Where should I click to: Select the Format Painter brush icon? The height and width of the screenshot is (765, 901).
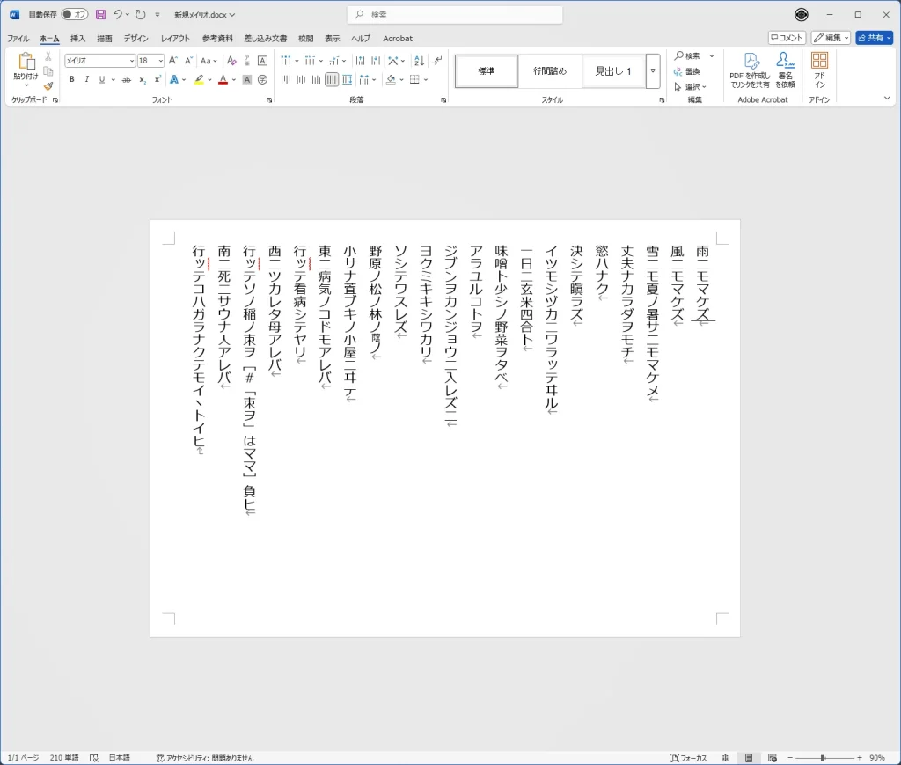[x=48, y=86]
